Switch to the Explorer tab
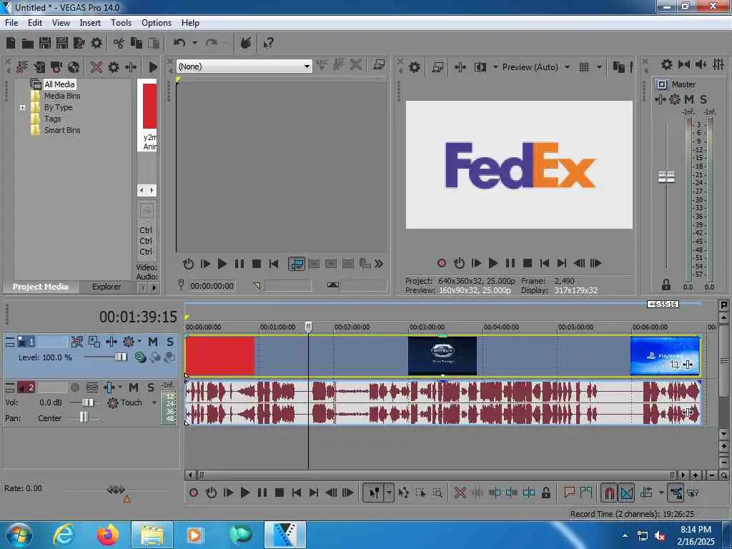This screenshot has height=549, width=732. pyautogui.click(x=106, y=287)
